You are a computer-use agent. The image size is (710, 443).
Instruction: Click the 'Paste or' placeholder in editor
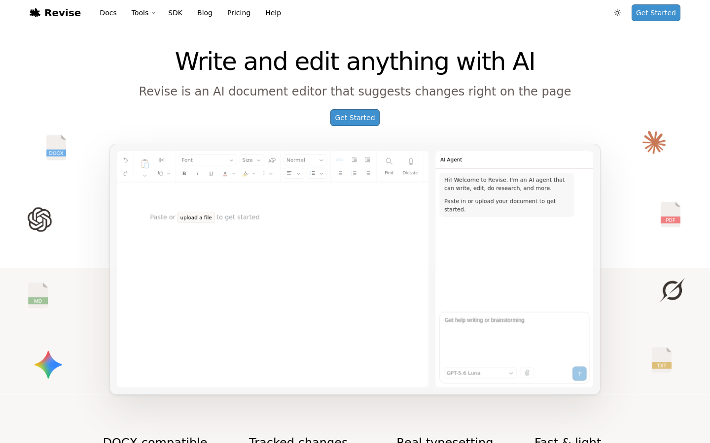click(x=163, y=217)
